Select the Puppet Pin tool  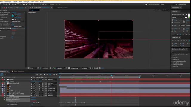[x=33, y=4]
